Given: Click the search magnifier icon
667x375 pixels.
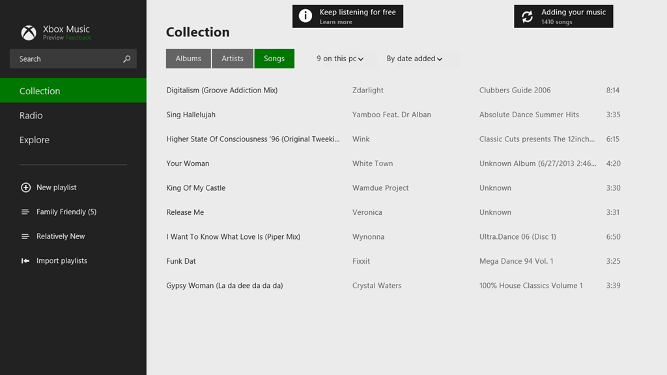Looking at the screenshot, I should pos(126,59).
